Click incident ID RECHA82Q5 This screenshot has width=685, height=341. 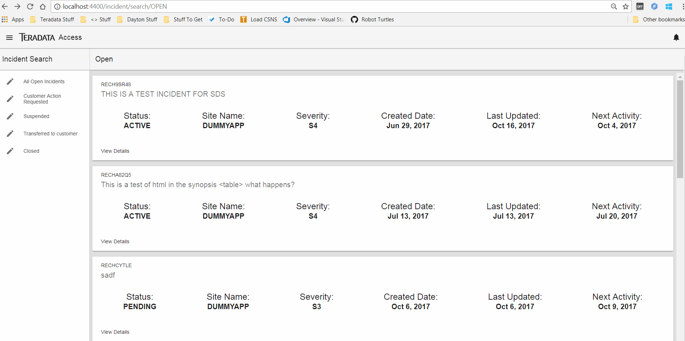[116, 175]
